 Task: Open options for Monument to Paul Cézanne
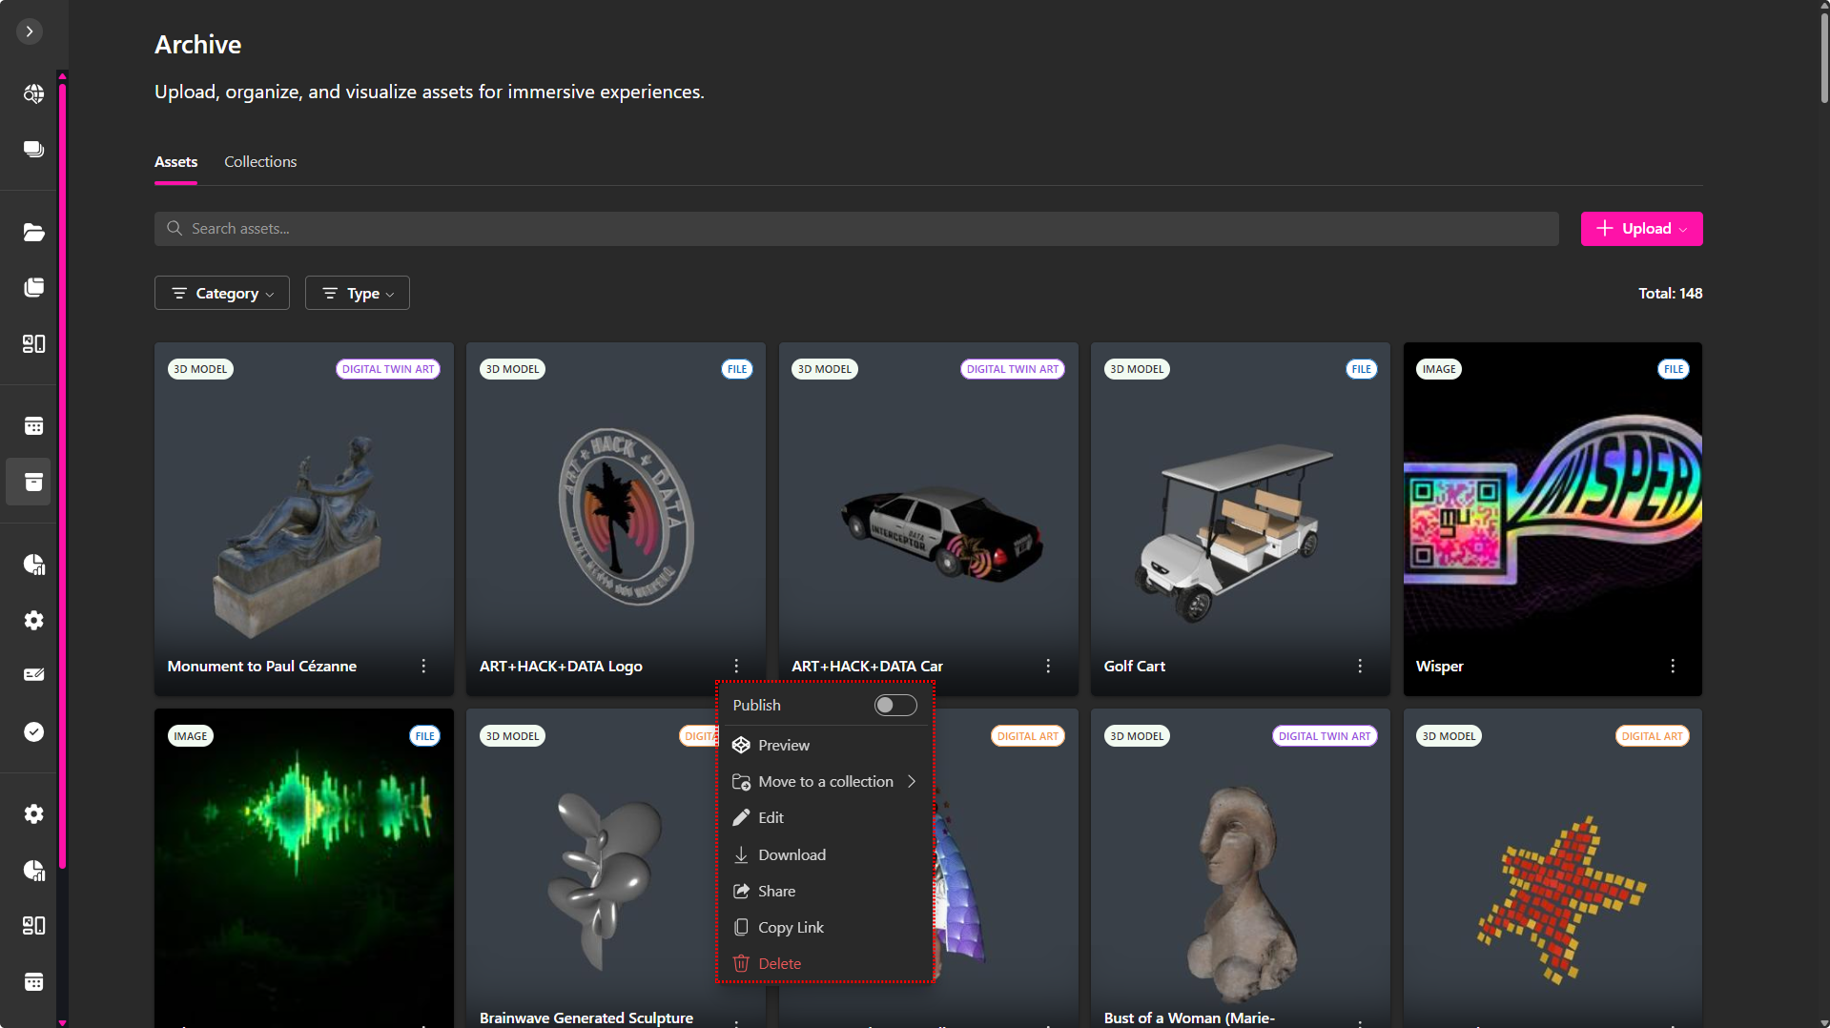(423, 666)
